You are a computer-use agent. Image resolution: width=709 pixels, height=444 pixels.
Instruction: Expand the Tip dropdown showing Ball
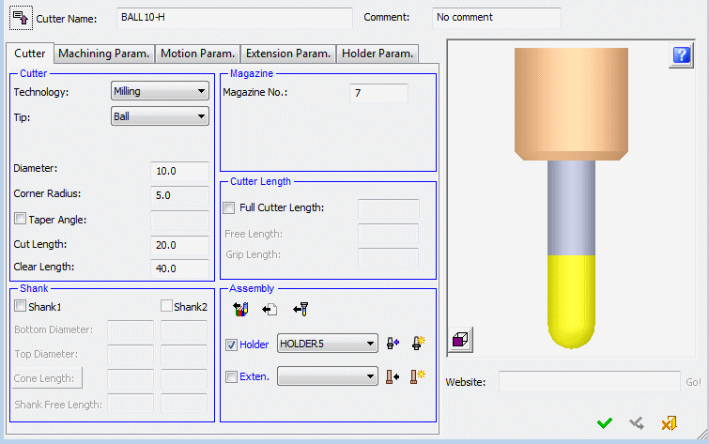pos(159,116)
